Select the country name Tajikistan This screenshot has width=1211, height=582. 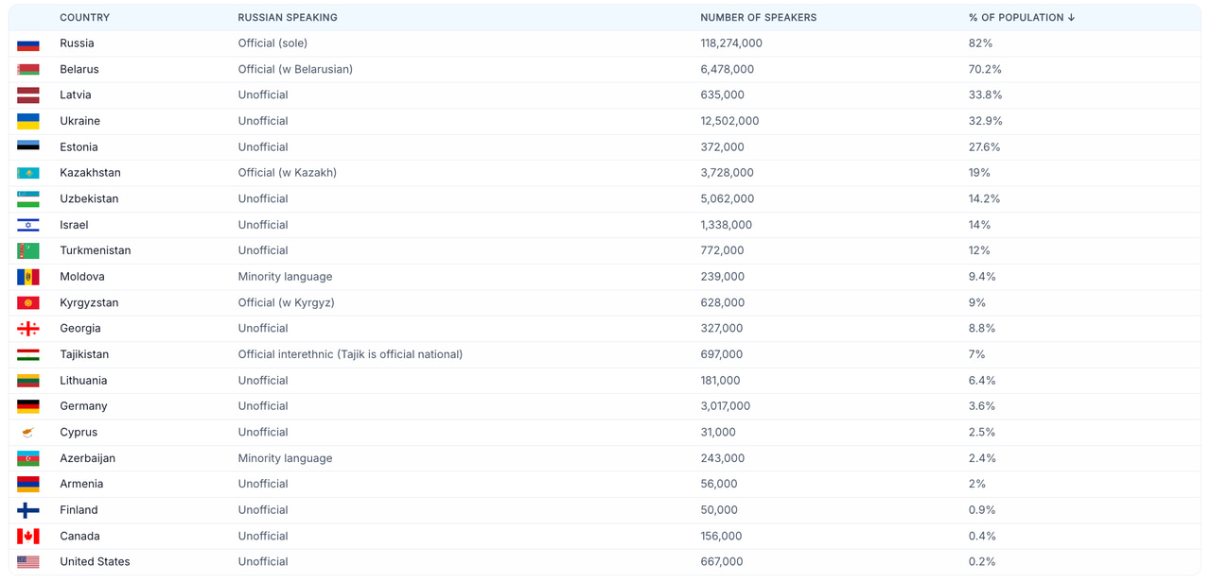(84, 355)
